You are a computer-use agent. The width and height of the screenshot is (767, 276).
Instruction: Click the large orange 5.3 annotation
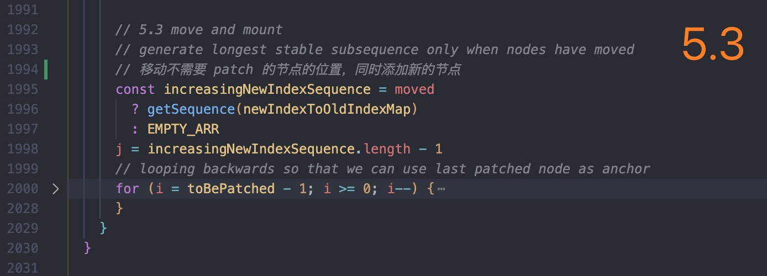[713, 44]
